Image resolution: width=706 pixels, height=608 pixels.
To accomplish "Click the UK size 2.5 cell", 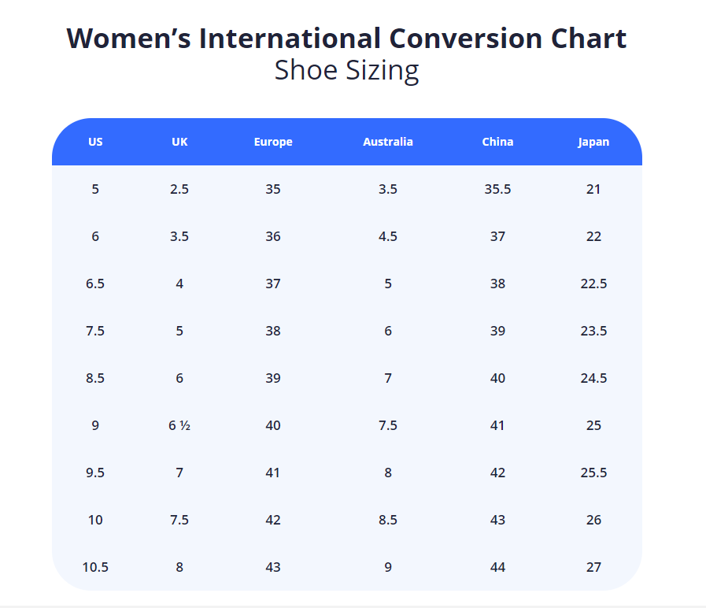I will (x=179, y=189).
